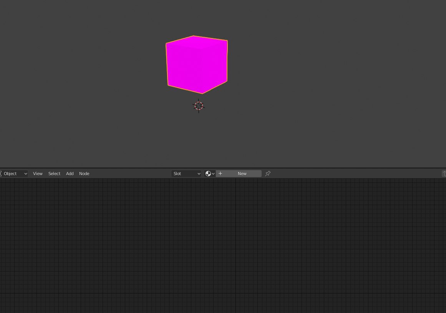Open the Select menu in node editor

tap(54, 174)
